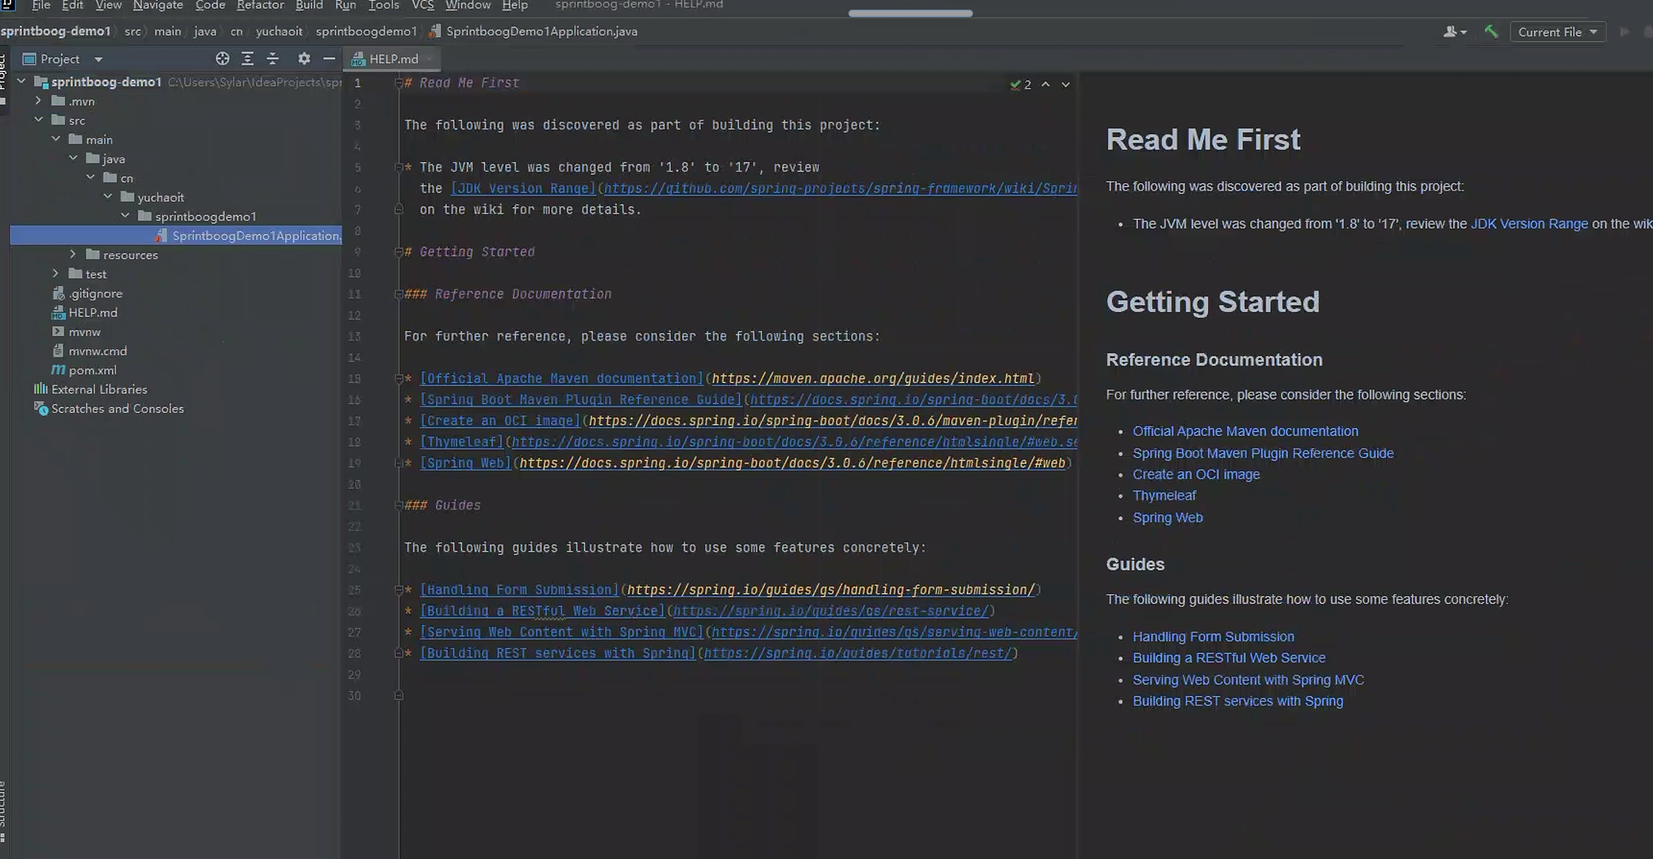
Task: Open the Current File run configuration dropdown
Action: click(1557, 32)
